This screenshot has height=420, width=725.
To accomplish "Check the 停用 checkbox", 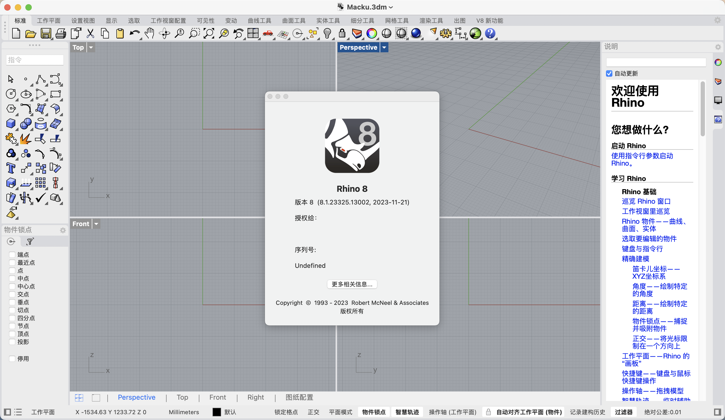I will click(12, 358).
